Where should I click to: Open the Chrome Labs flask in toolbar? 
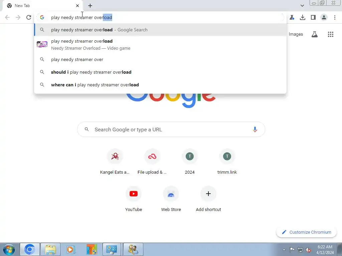[292, 17]
